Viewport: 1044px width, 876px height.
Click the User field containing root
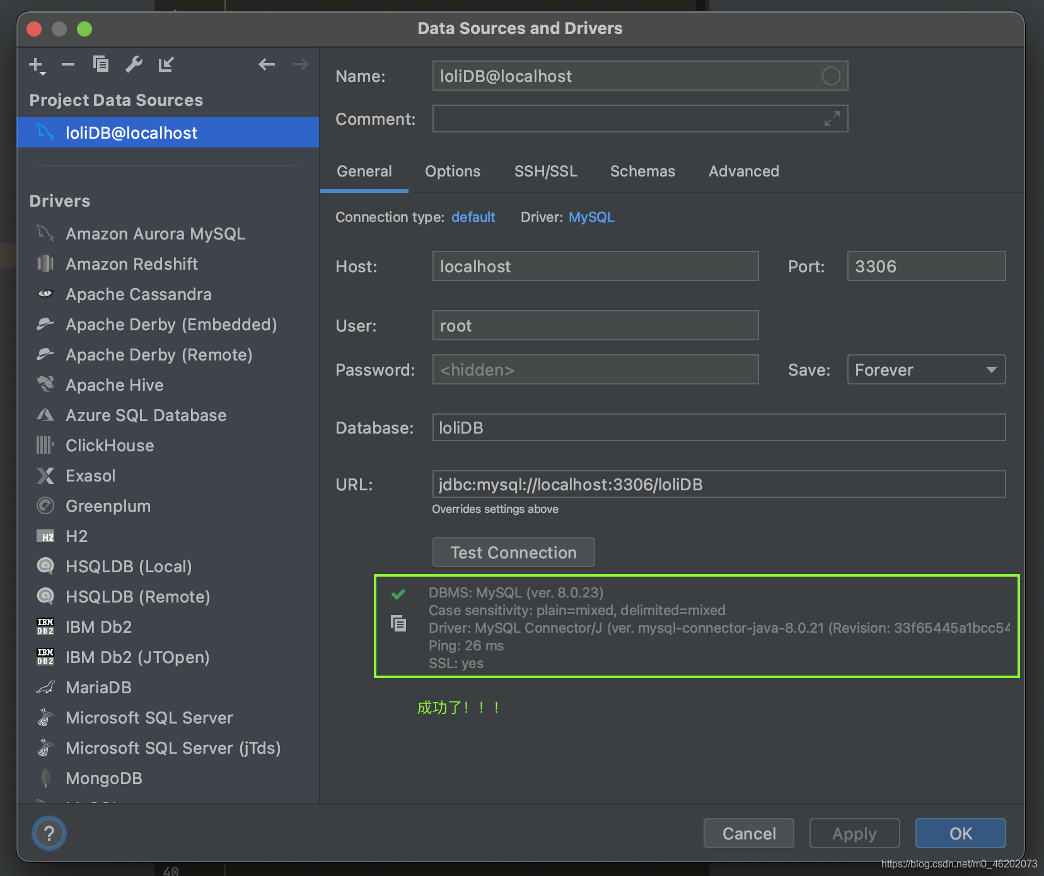(595, 325)
